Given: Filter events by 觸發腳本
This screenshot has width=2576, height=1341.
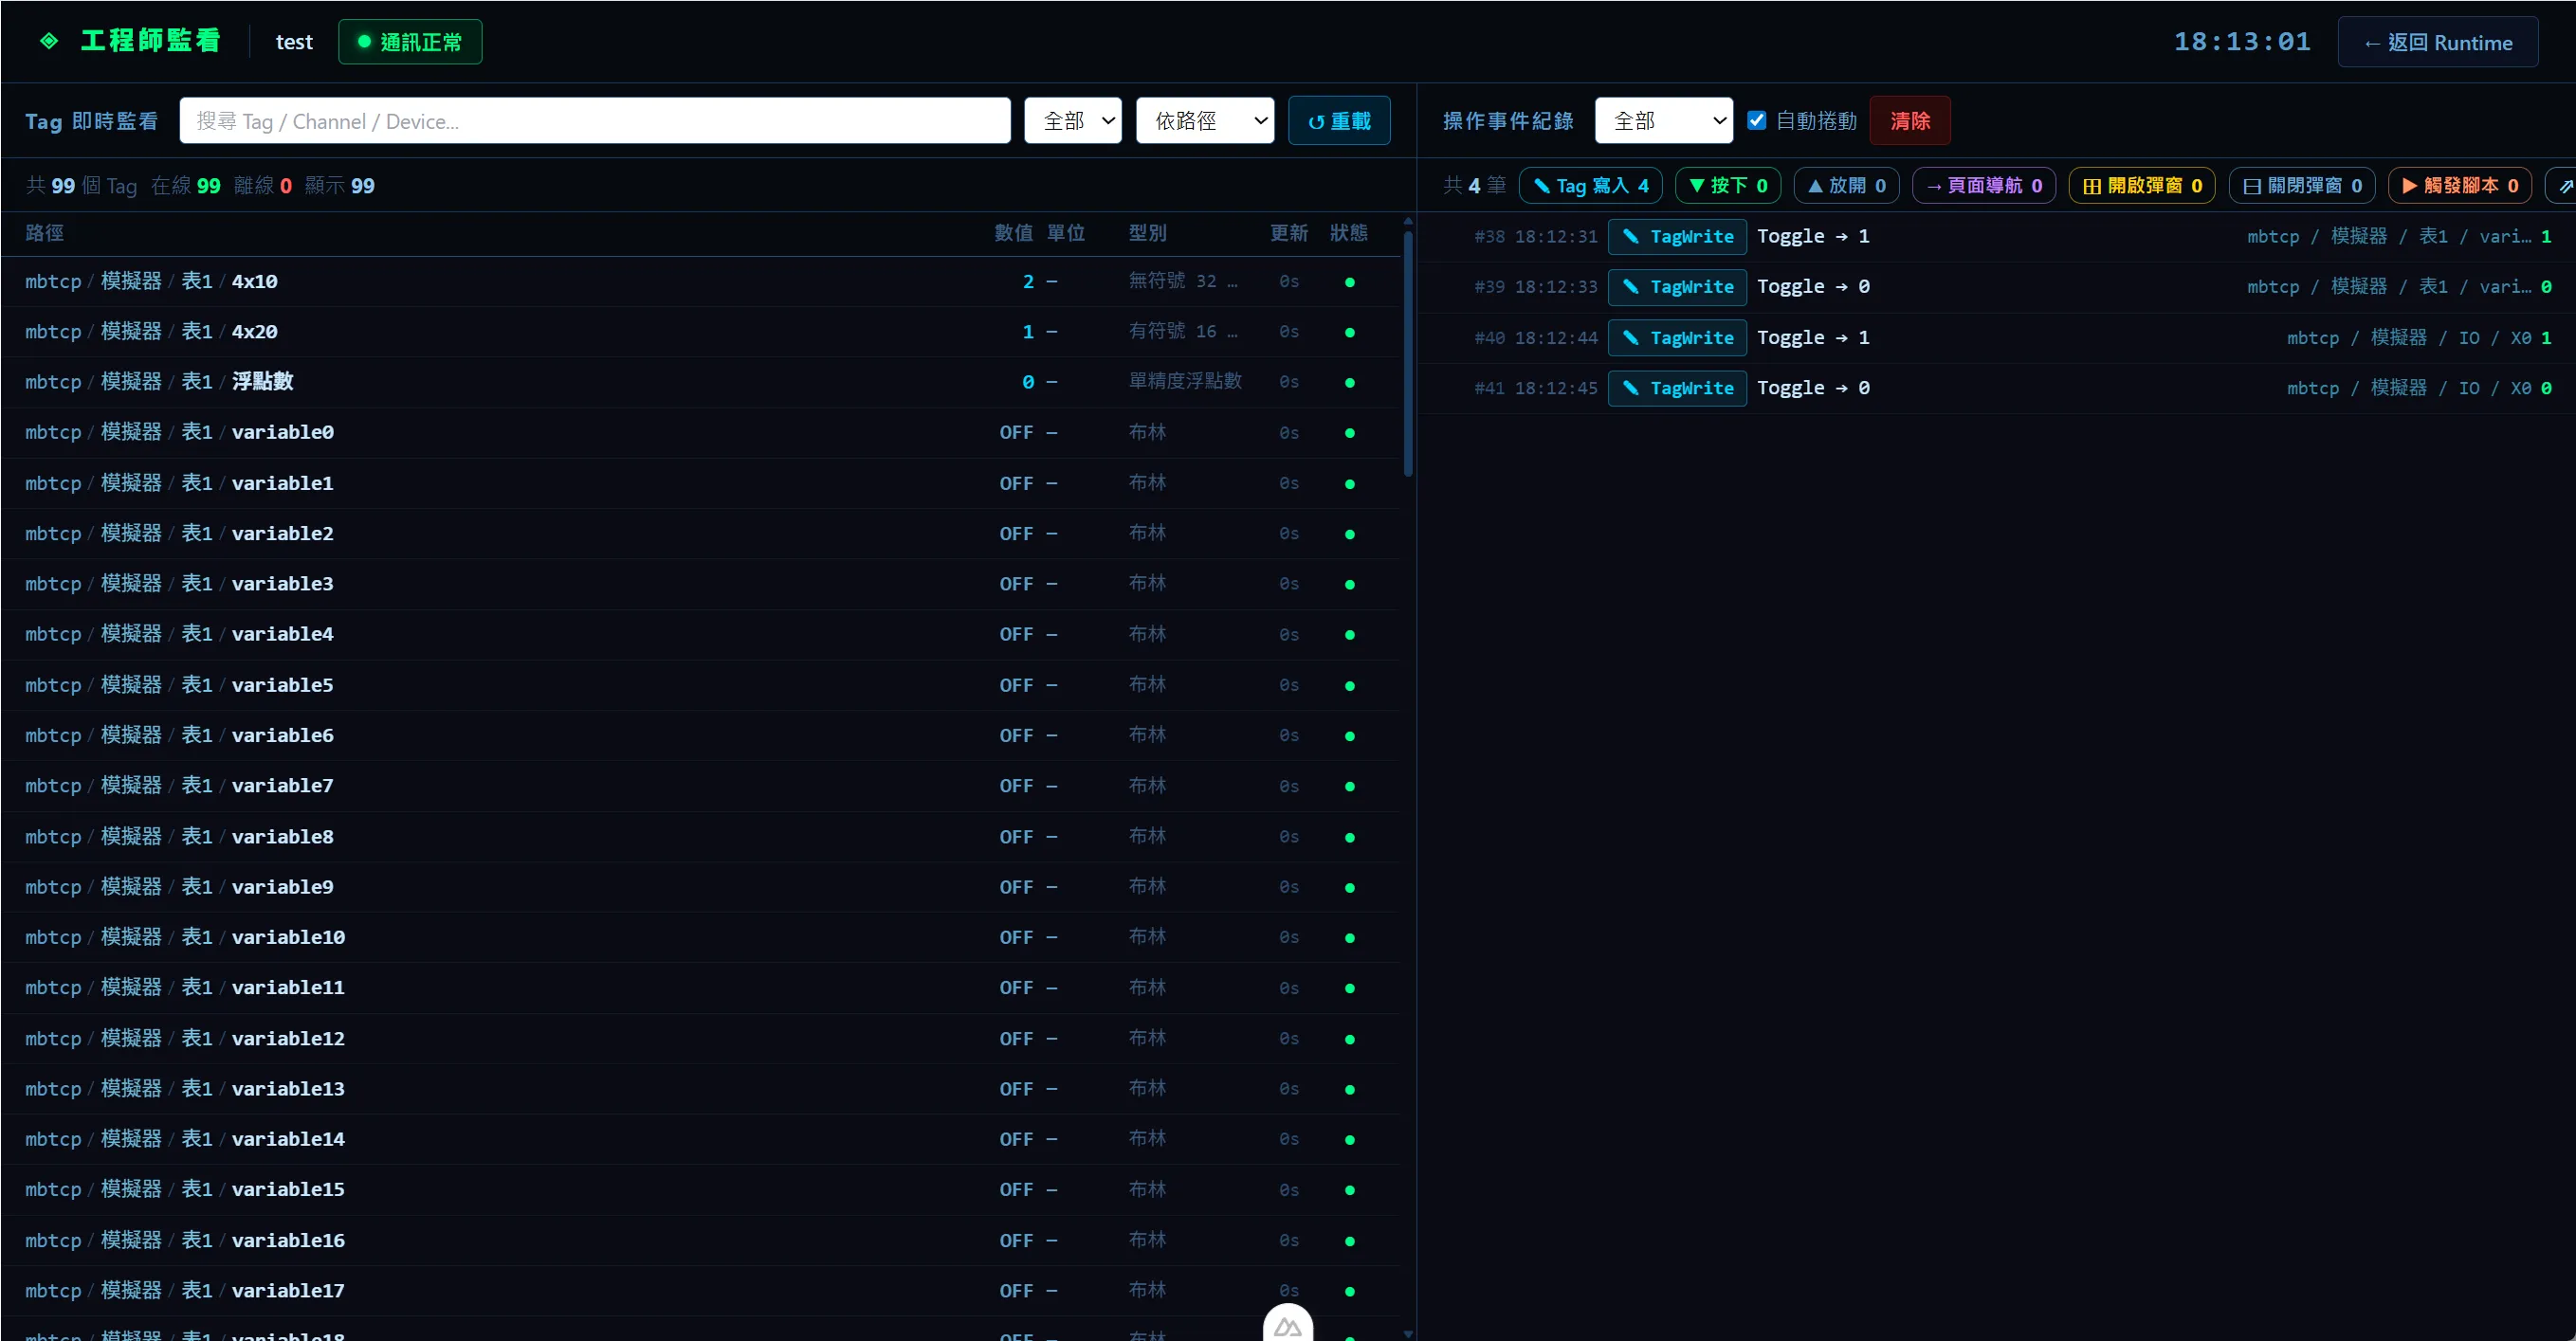Looking at the screenshot, I should coord(2460,186).
